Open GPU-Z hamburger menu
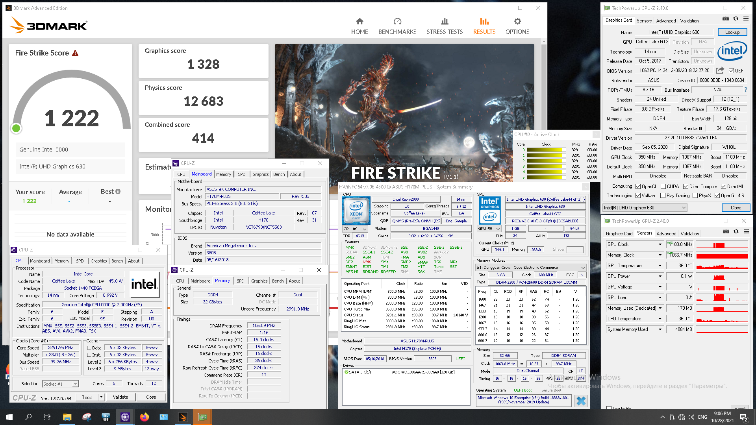 746,18
